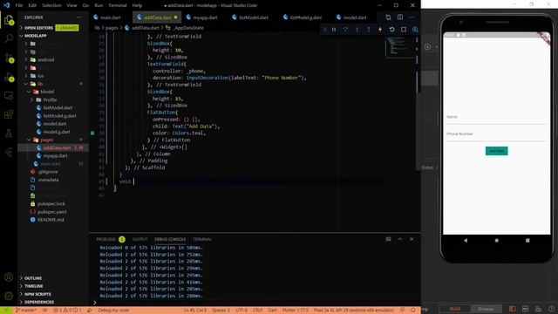558x314 pixels.
Task: Pause the debug session
Action: point(334,30)
